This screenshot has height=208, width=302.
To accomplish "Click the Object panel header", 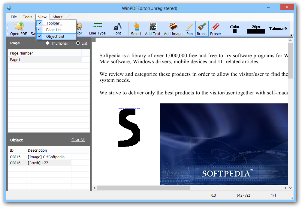I will (17, 140).
